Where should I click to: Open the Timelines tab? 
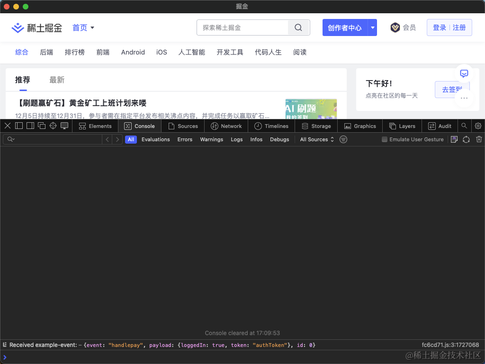point(271,126)
